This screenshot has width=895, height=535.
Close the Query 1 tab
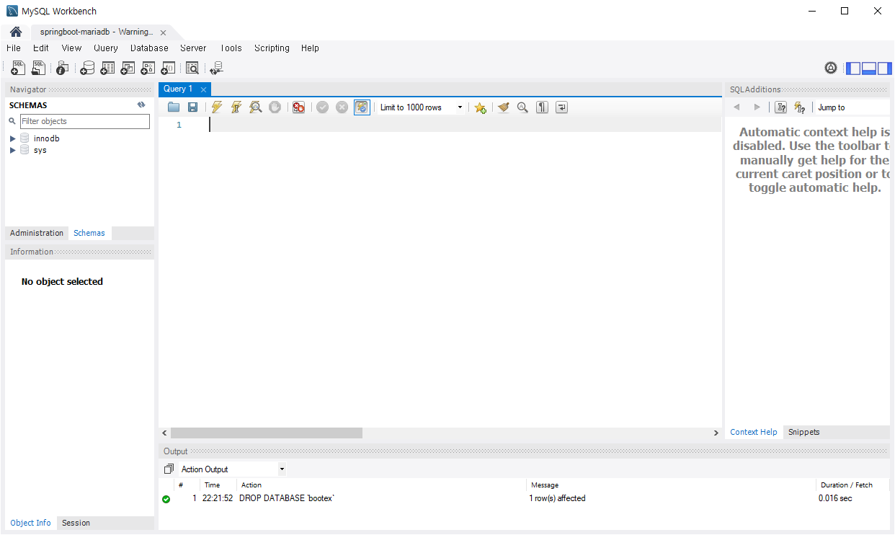(204, 89)
